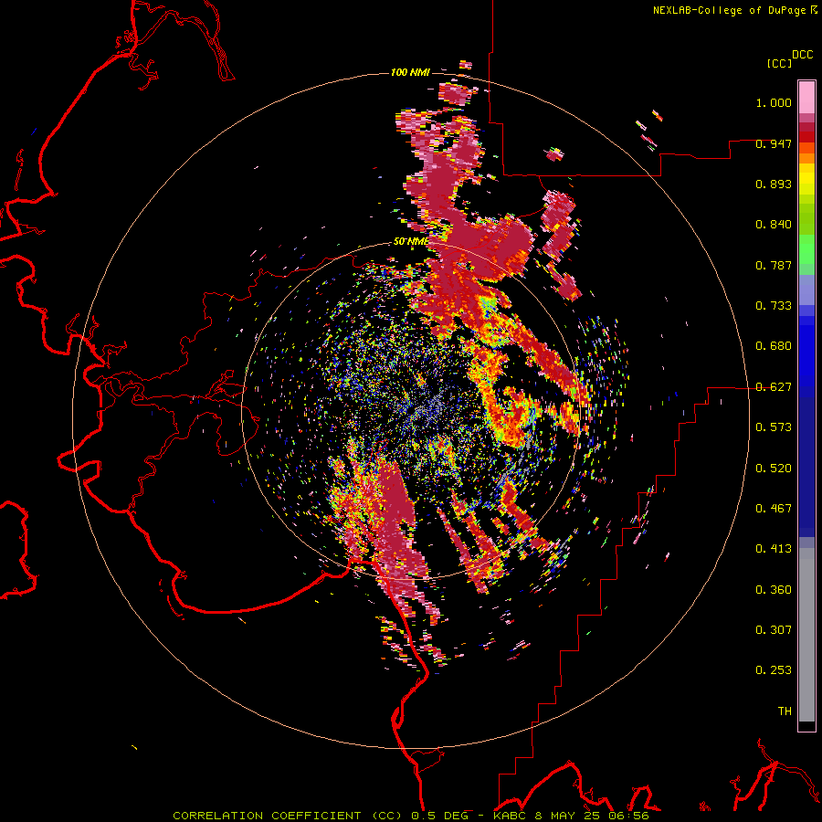This screenshot has width=822, height=822.
Task: Click the DCC label above the color scale
Action: click(803, 55)
